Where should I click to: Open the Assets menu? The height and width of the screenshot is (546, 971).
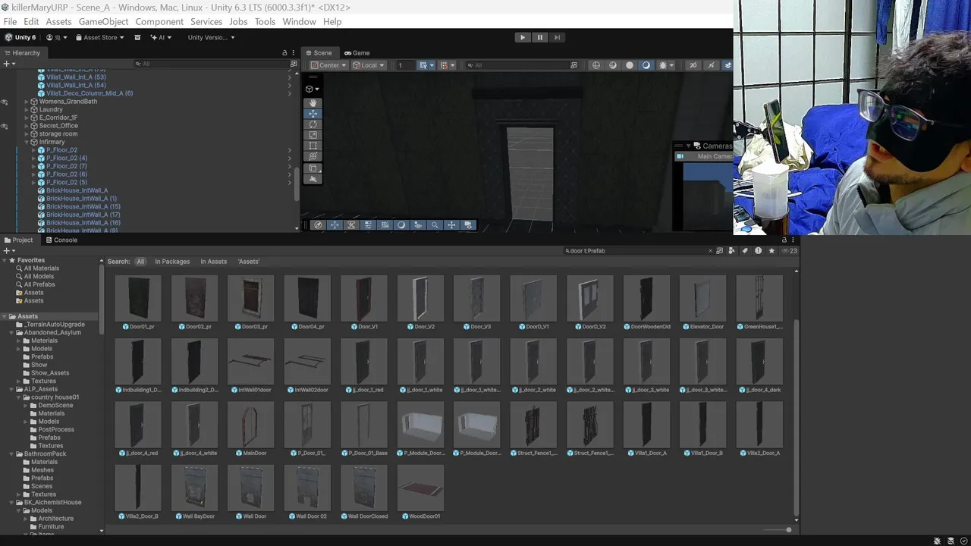[x=58, y=21]
